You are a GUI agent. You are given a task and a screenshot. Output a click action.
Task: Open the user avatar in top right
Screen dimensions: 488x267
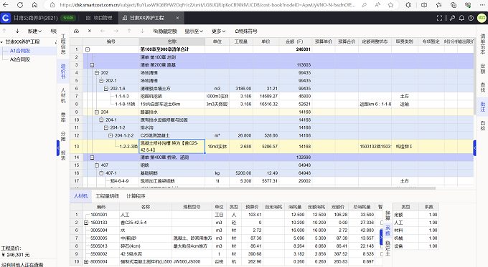pos(482,18)
